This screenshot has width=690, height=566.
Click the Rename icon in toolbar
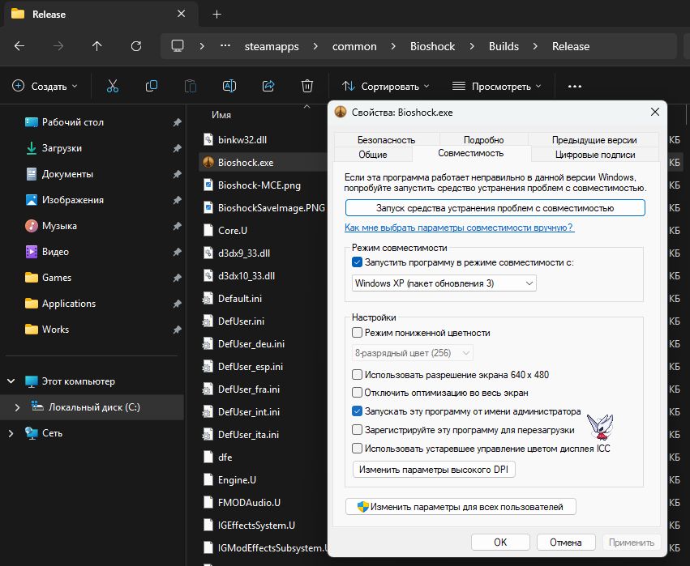click(229, 86)
